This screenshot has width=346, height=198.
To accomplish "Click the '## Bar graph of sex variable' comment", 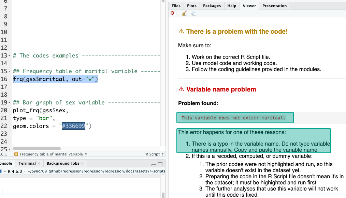I will click(x=59, y=102).
